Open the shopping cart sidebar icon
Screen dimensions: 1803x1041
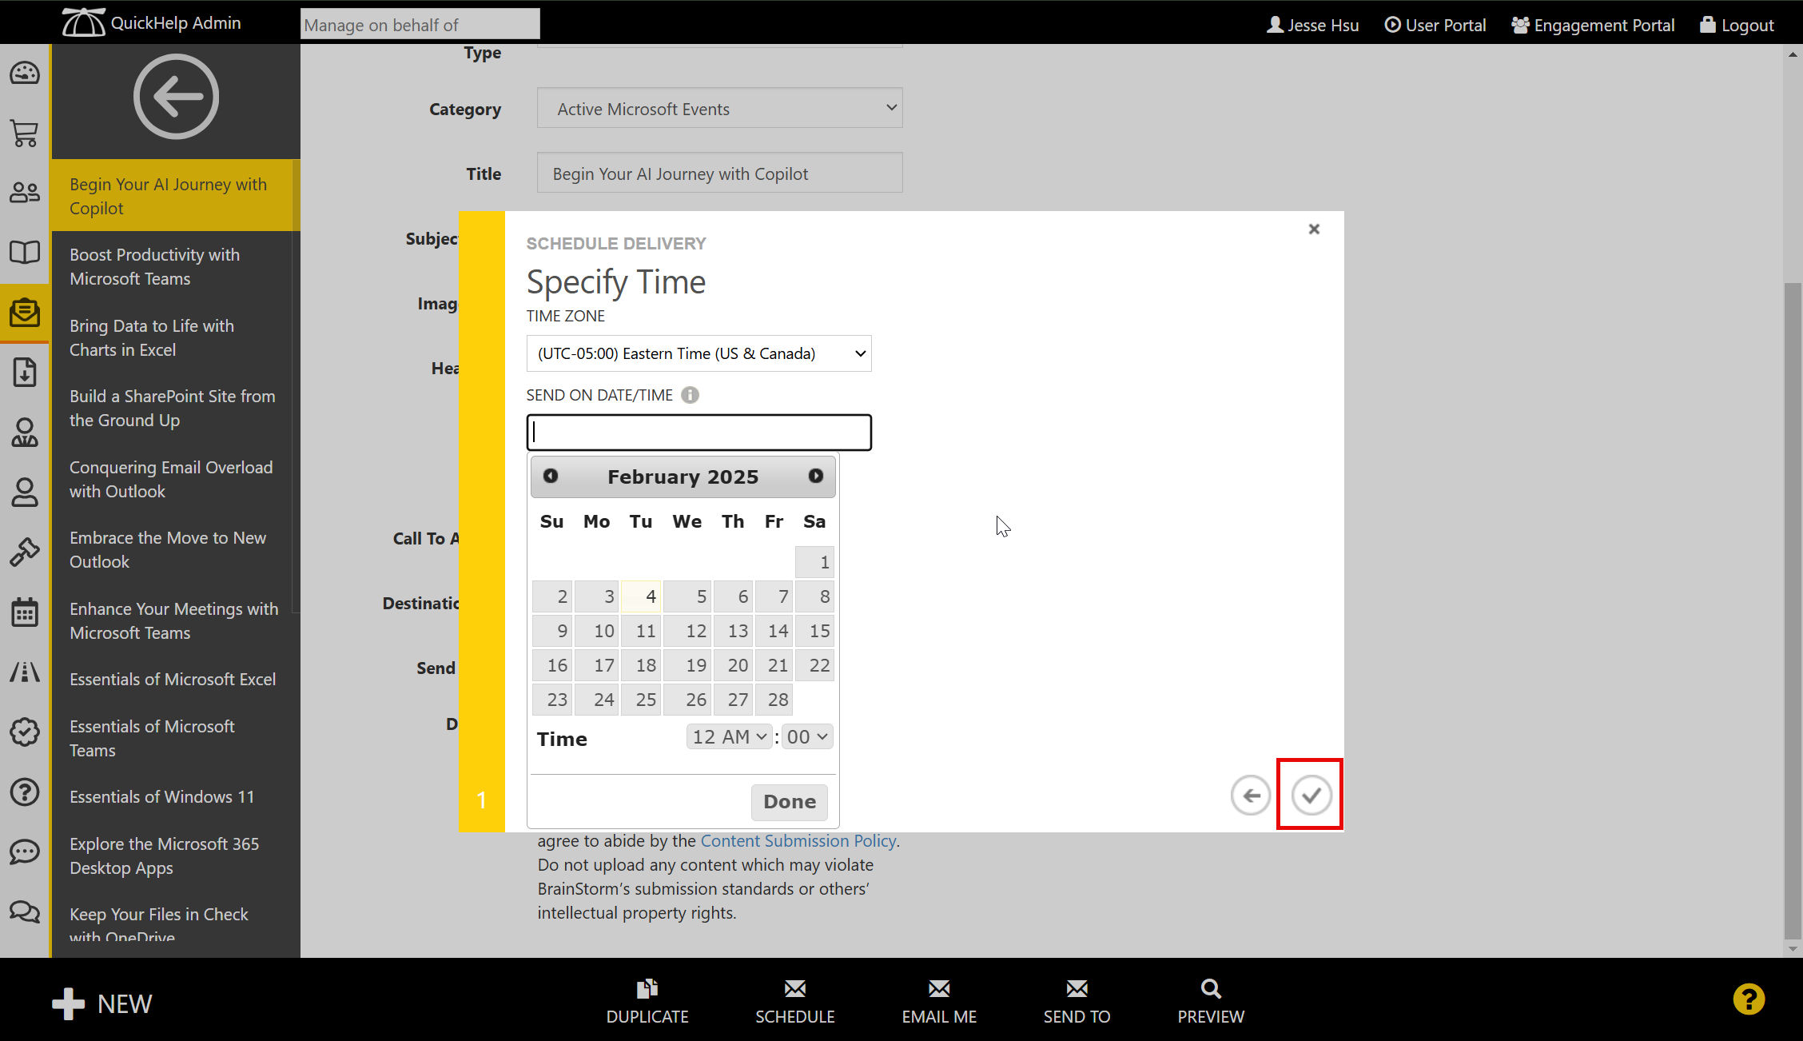[25, 134]
